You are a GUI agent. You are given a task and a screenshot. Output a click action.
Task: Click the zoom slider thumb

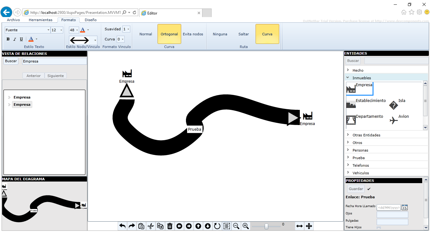coord(266,226)
